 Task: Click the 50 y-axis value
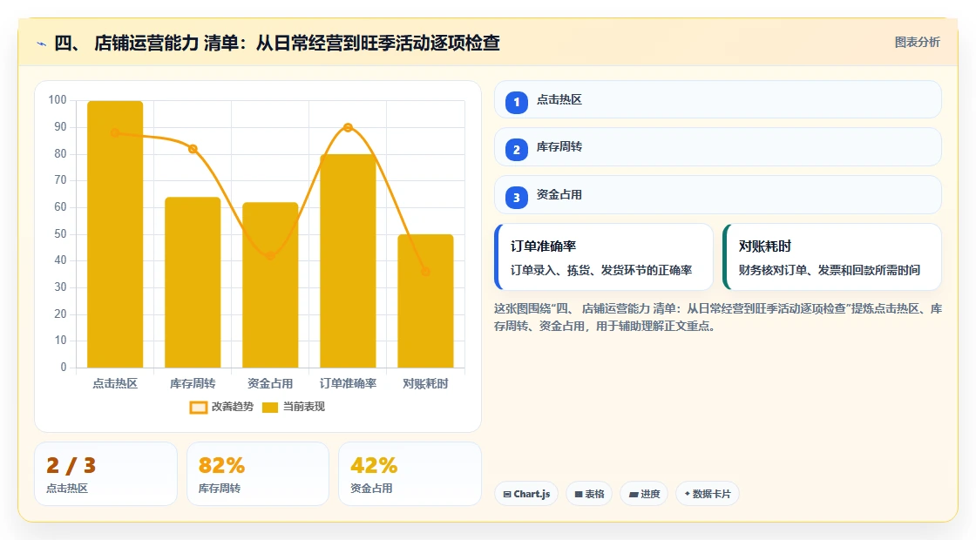click(x=60, y=234)
